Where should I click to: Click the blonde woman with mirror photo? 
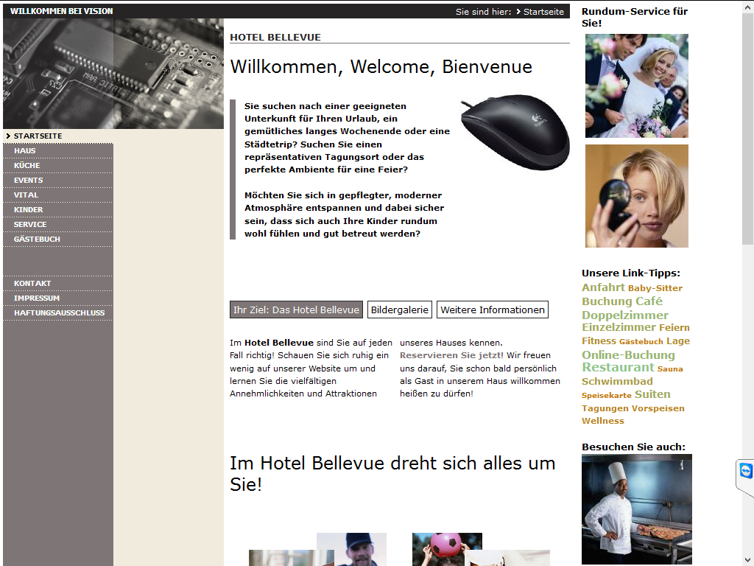pyautogui.click(x=637, y=196)
